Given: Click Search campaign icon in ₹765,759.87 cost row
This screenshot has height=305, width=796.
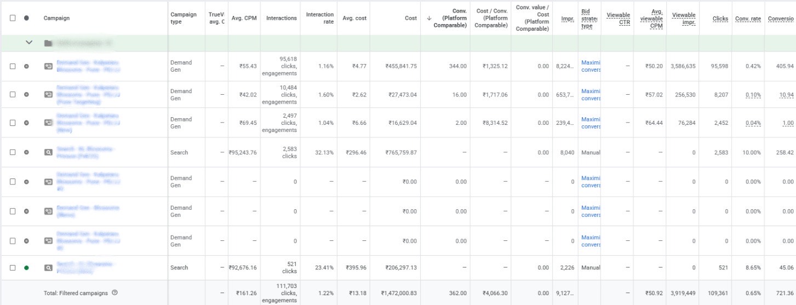Looking at the screenshot, I should (x=49, y=152).
